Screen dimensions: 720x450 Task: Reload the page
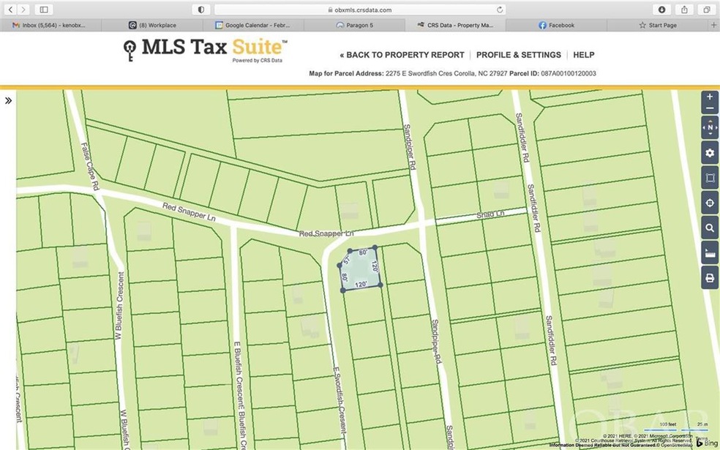(500, 10)
